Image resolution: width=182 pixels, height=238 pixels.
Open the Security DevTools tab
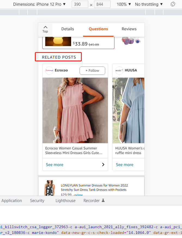click(x=37, y=200)
